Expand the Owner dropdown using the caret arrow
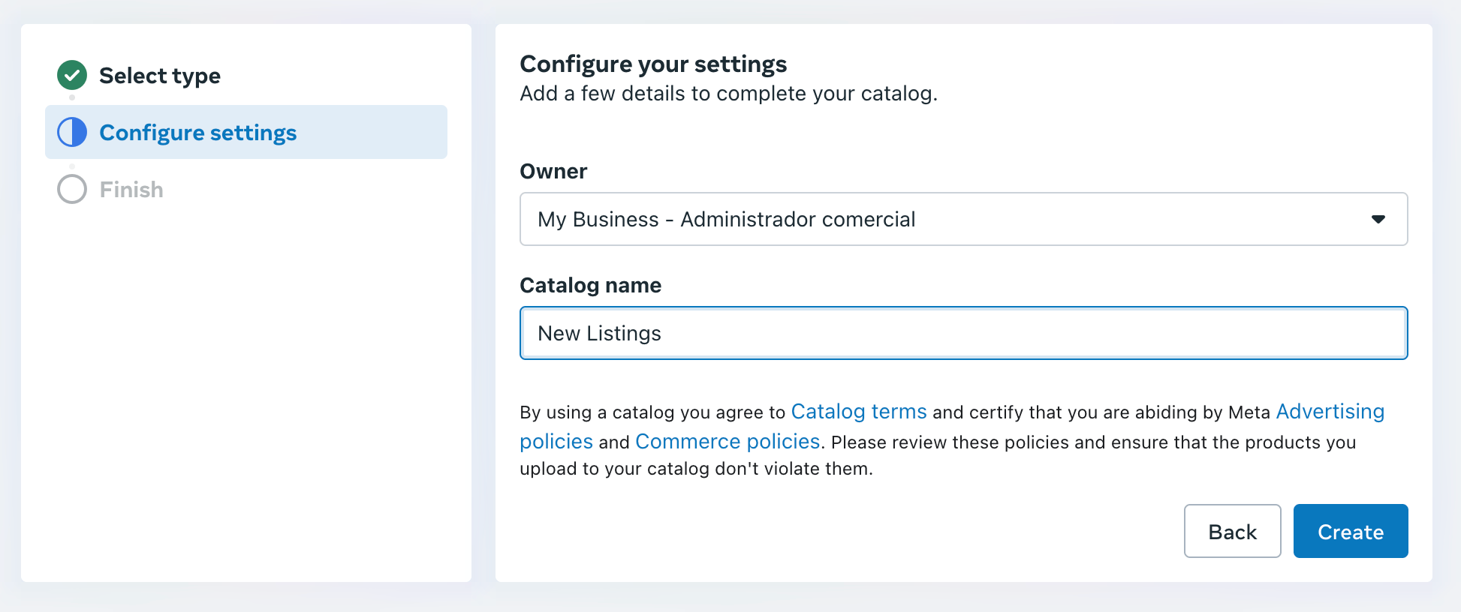The image size is (1461, 612). tap(1378, 219)
